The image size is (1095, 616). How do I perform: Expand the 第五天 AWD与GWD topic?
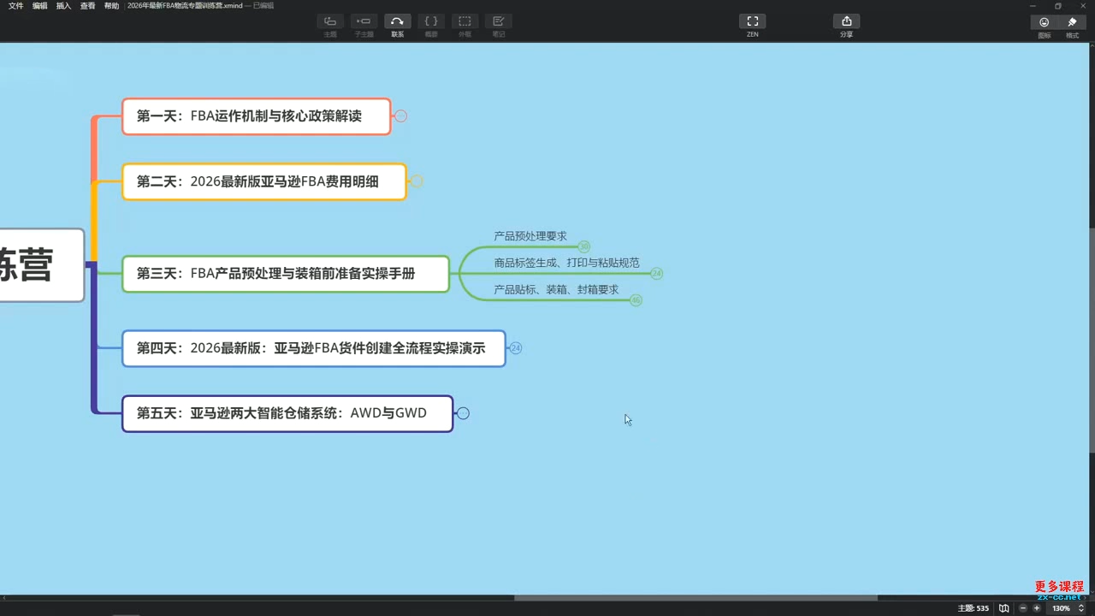click(x=463, y=413)
